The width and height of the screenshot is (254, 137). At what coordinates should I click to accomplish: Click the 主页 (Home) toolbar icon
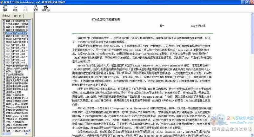tap(36, 9)
